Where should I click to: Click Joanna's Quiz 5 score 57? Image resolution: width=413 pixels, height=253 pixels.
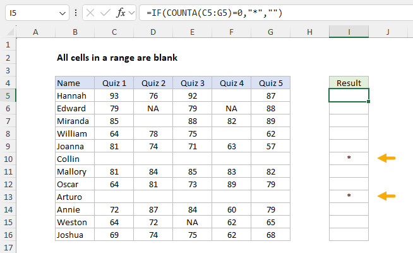point(270,146)
